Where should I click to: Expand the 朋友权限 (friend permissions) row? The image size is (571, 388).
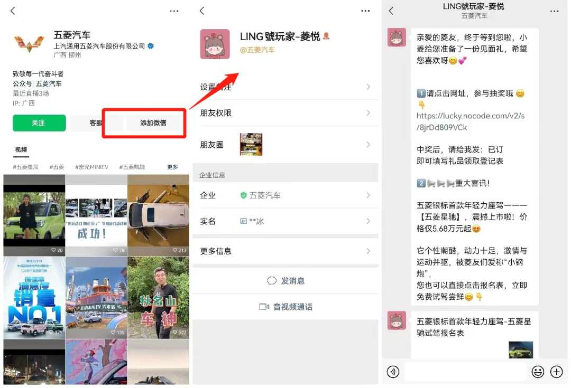pos(285,113)
